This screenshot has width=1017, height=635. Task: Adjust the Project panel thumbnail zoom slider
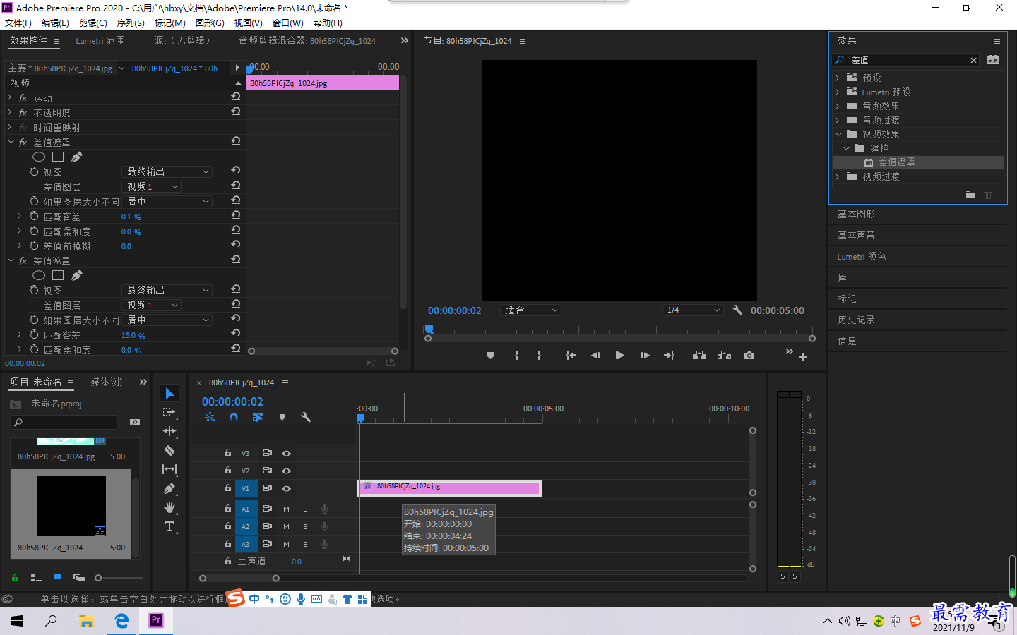[98, 578]
